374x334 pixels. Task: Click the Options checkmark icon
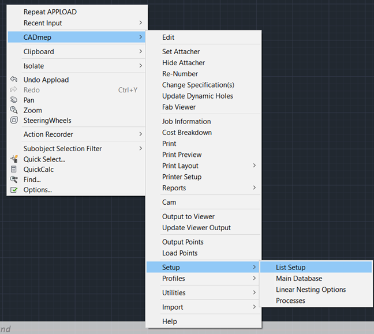click(14, 190)
